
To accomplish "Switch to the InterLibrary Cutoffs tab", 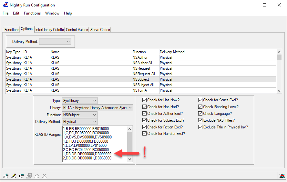I will coord(49,30).
